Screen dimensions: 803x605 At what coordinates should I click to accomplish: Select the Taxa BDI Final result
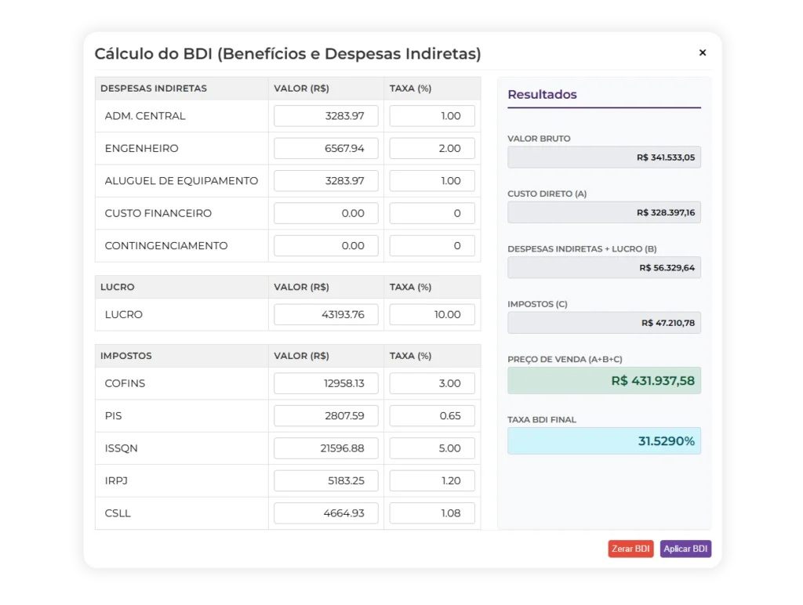click(x=604, y=441)
